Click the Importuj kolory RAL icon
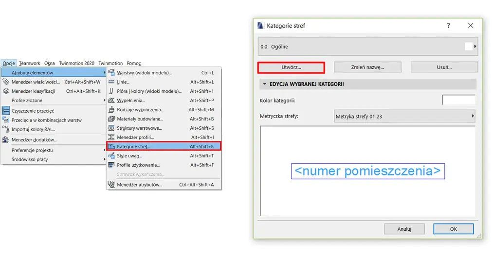 [x=6, y=129]
